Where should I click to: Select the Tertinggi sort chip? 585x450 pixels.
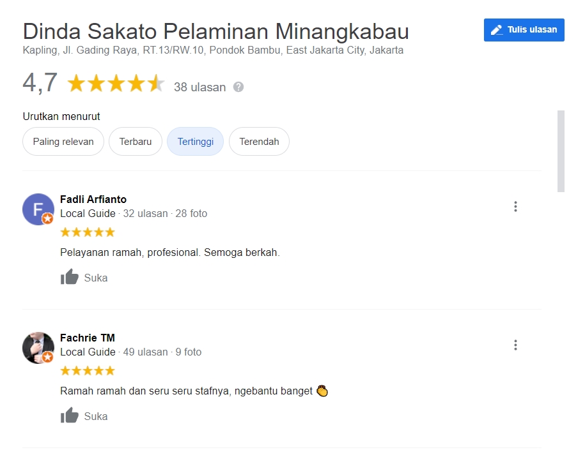pos(195,142)
